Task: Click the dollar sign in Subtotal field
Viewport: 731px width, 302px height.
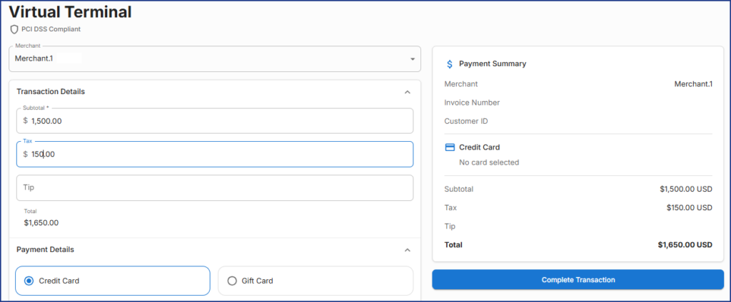Action: pos(26,121)
